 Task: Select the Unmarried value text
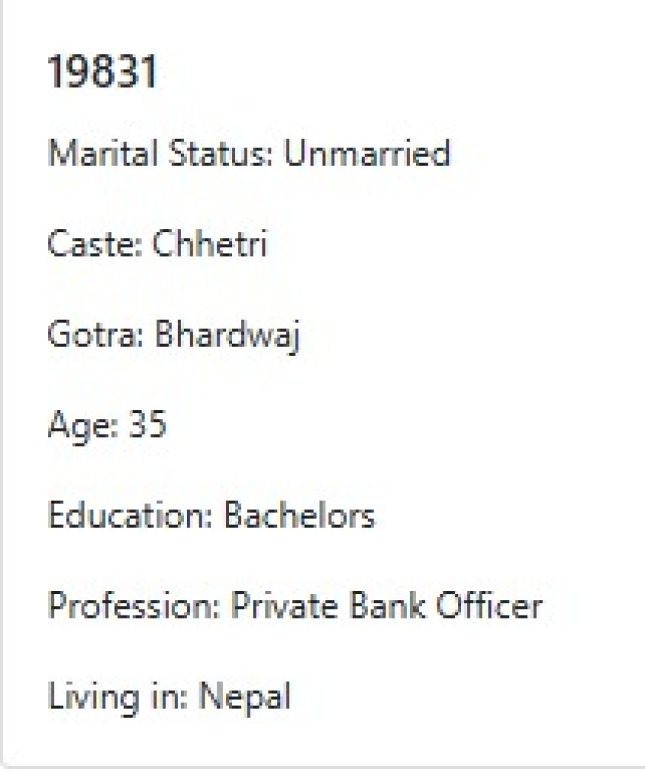(x=367, y=154)
